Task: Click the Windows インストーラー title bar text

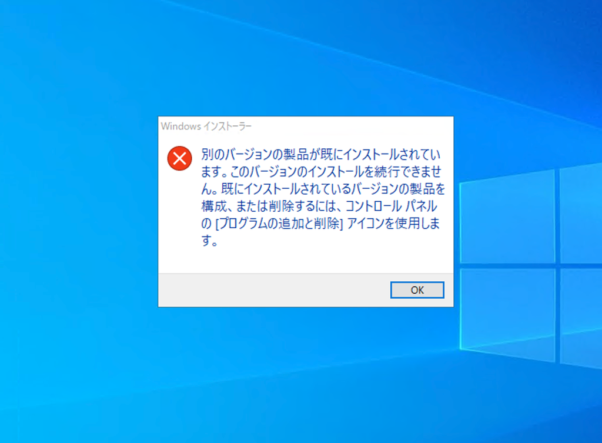Action: (206, 126)
